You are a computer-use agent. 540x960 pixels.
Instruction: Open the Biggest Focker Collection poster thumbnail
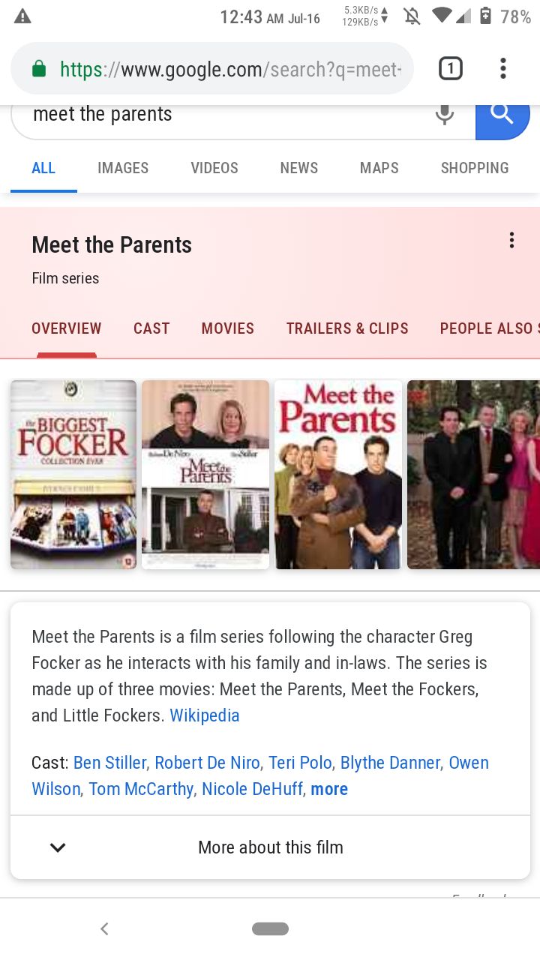click(73, 475)
